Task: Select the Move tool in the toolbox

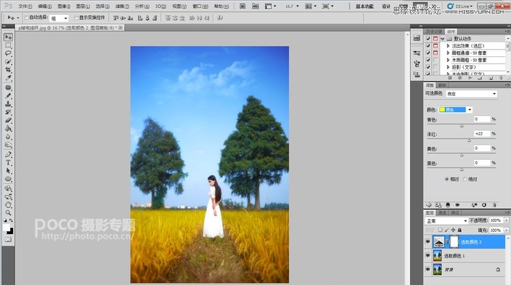Action: 8,37
